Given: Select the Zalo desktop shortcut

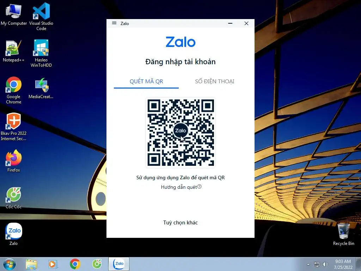Looking at the screenshot, I should [x=14, y=234].
